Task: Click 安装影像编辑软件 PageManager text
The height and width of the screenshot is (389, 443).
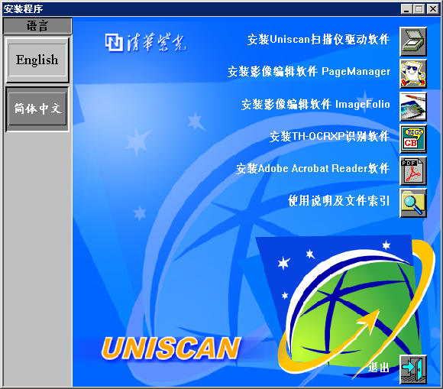Action: pos(309,72)
